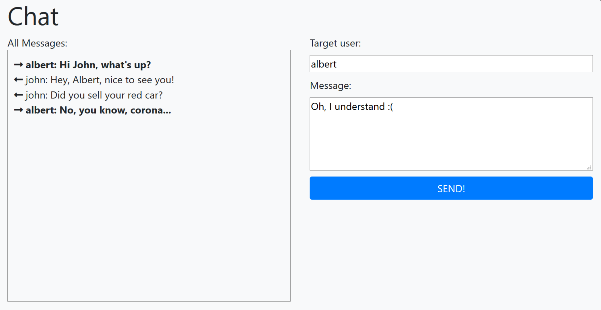
Task: Click the text 'Oh, I understand :(' in the message box
Action: tap(351, 106)
